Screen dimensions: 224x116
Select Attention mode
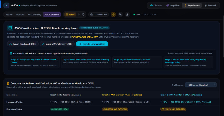[20, 14]
